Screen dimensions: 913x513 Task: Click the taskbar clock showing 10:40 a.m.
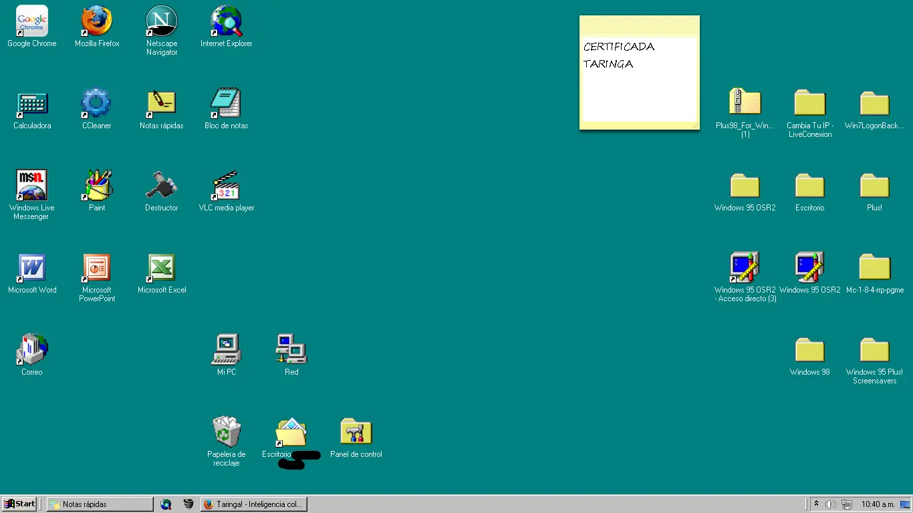878,504
